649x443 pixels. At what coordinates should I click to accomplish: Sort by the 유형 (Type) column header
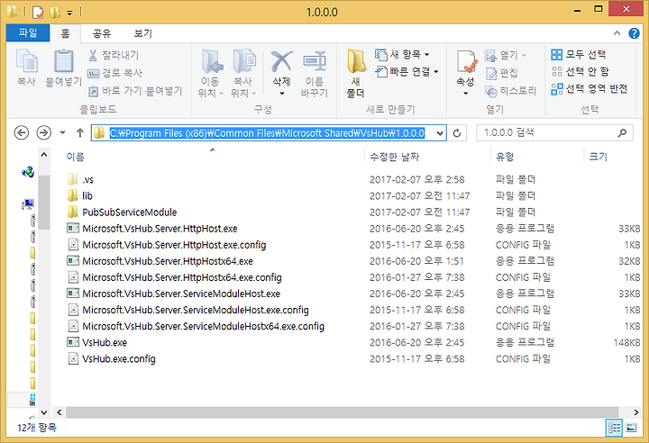(505, 157)
